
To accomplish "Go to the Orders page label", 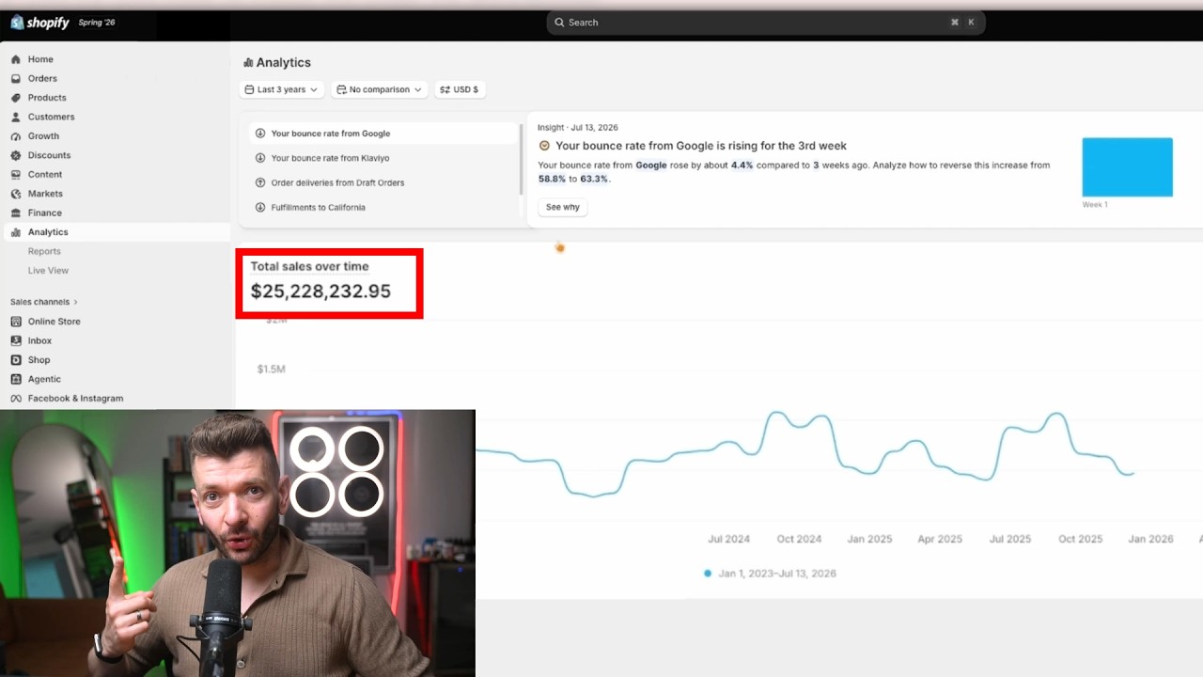I will [x=42, y=78].
